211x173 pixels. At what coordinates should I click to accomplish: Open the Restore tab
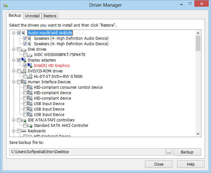click(50, 16)
